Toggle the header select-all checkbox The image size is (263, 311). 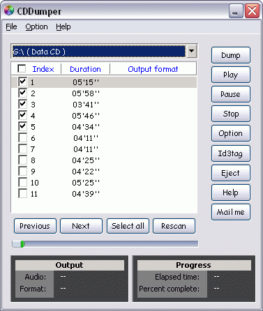[22, 68]
